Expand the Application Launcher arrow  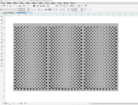tap(88, 6)
